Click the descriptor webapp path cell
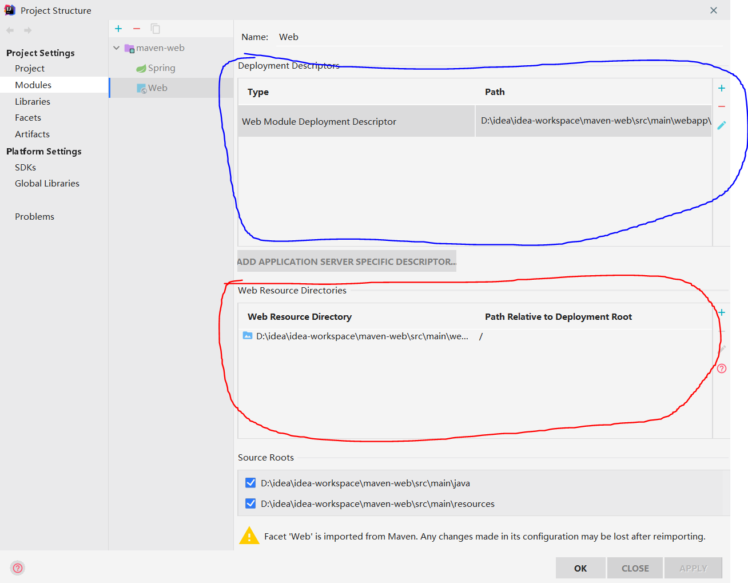 point(593,121)
